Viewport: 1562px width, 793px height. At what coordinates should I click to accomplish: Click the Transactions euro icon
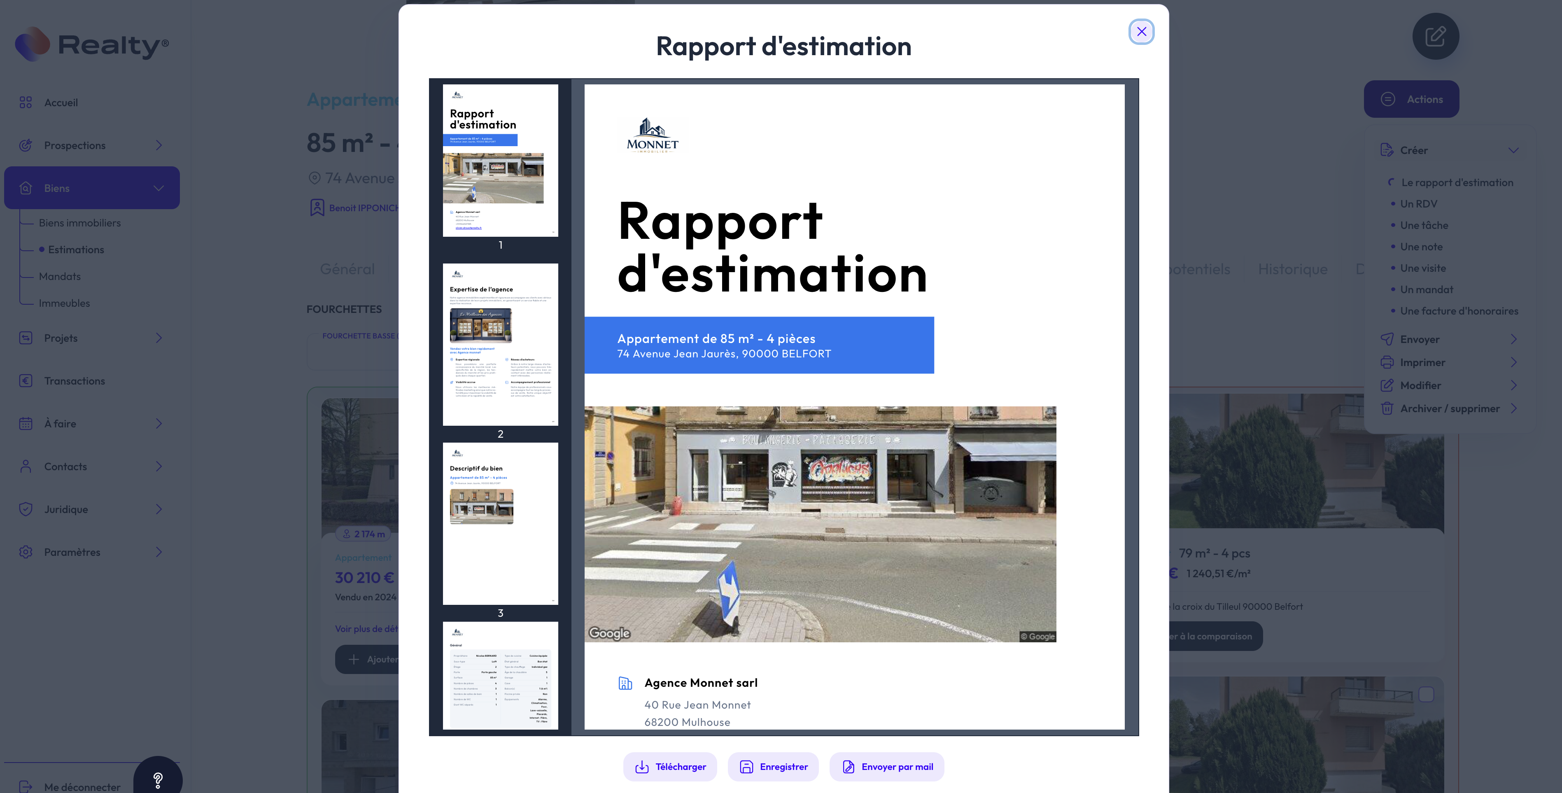26,381
